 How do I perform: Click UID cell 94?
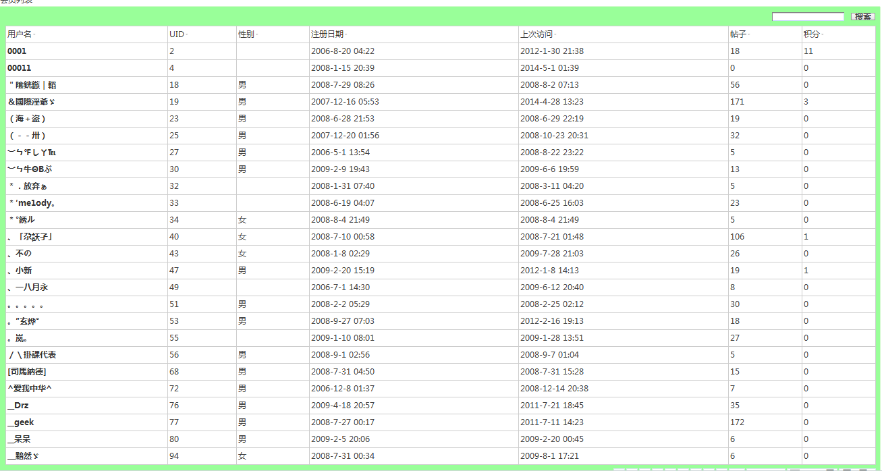(x=174, y=456)
